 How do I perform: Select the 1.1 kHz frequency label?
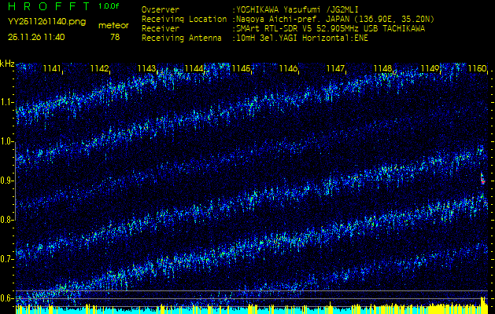click(x=7, y=102)
